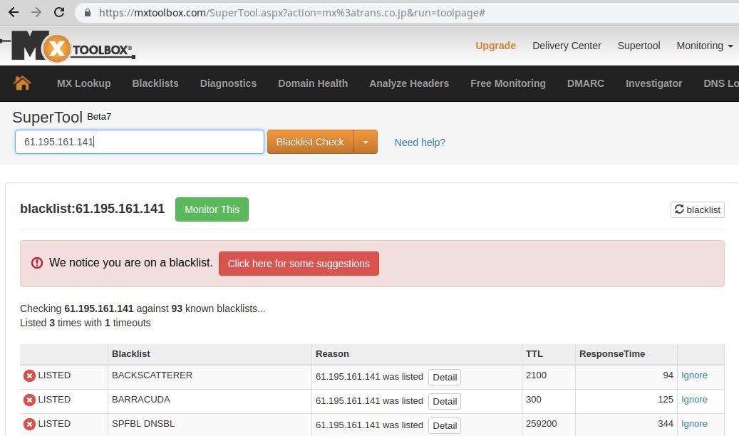Click the red X icon for BACKSCATTERER
The width and height of the screenshot is (739, 436).
click(x=29, y=375)
